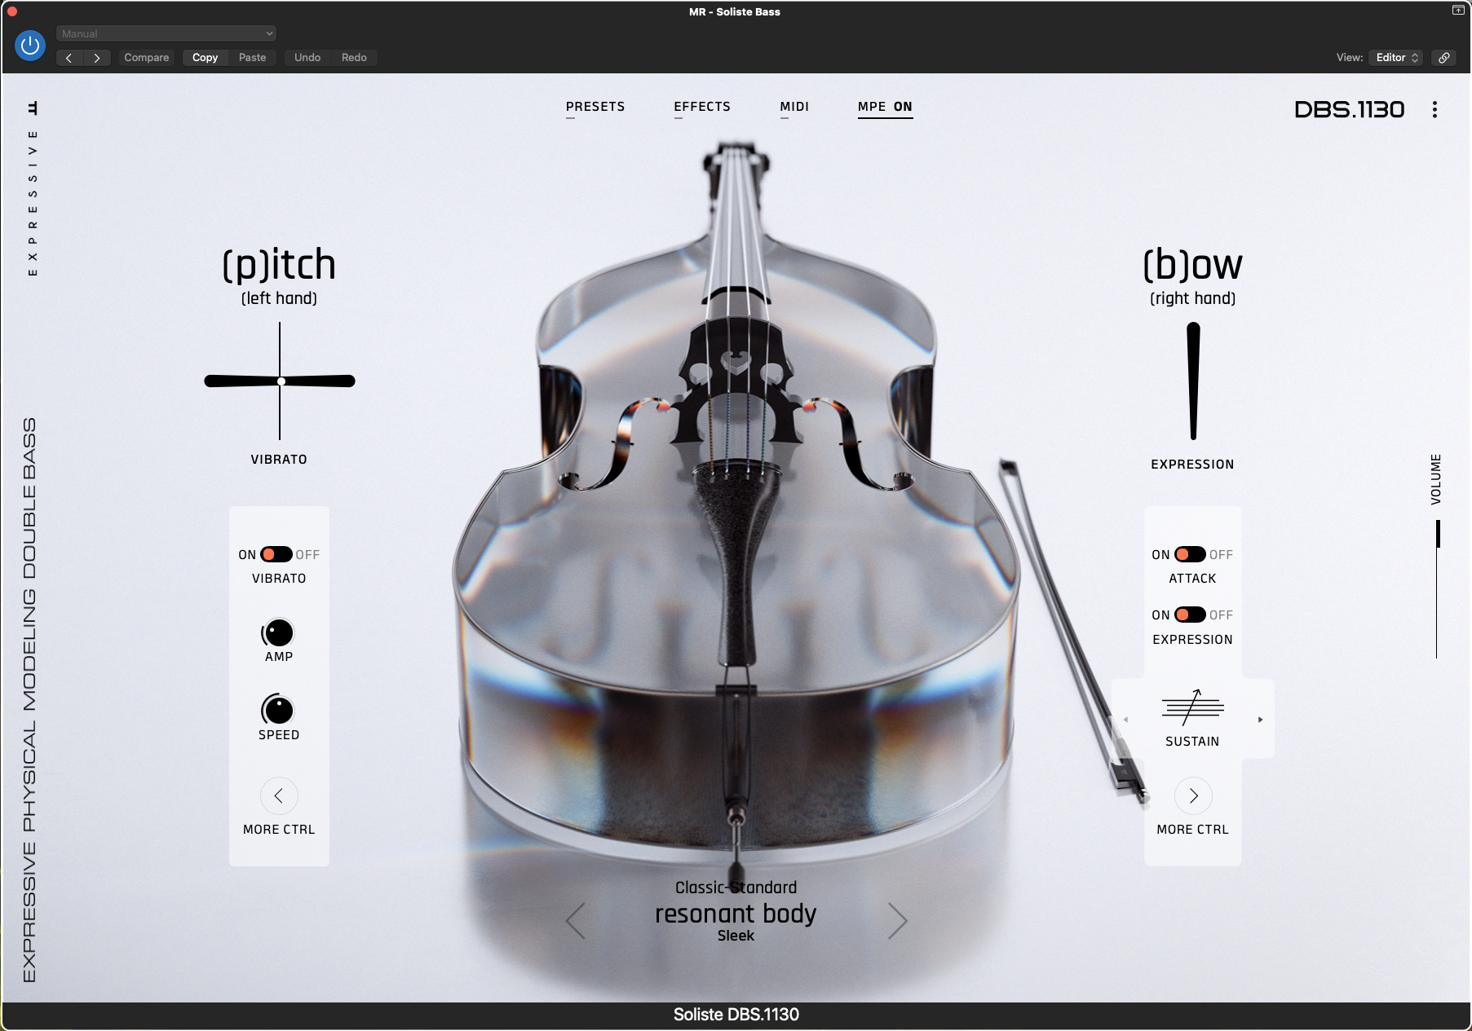Viewport: 1472px width, 1031px height.
Task: Open the Manual preset dropdown
Action: tap(166, 33)
